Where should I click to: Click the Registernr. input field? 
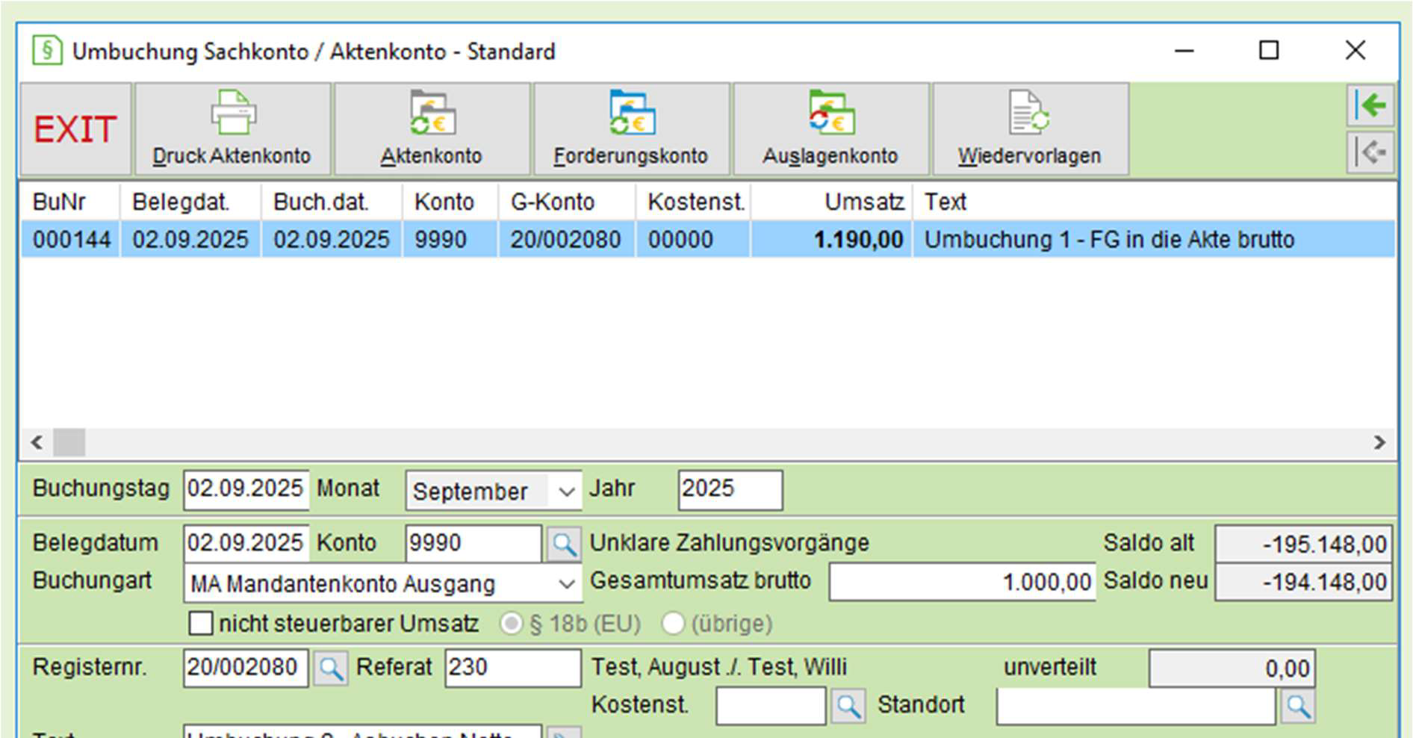(x=246, y=667)
